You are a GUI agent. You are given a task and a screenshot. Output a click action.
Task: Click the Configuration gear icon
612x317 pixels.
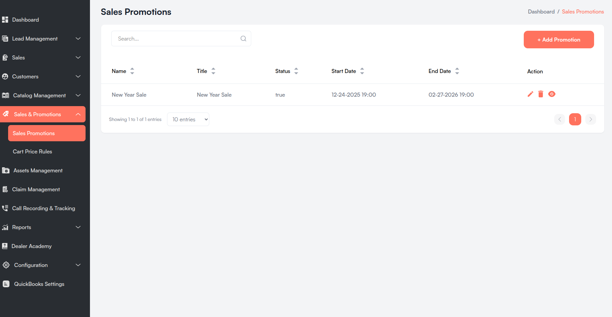[x=6, y=265]
